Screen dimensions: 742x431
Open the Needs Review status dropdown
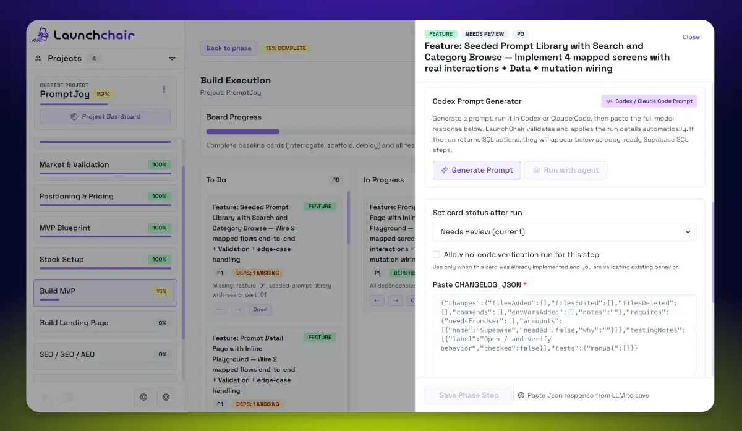coord(564,231)
